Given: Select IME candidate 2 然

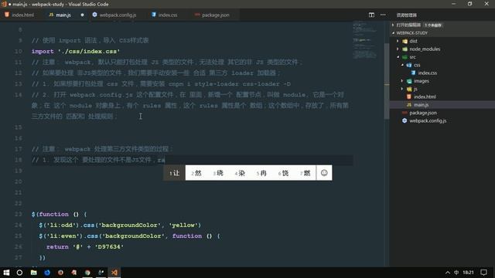Looking at the screenshot, I should click(x=196, y=173).
